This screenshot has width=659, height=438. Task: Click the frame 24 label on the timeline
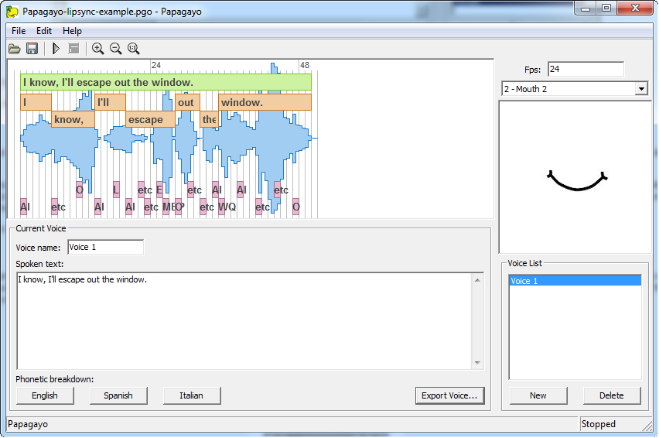tap(156, 65)
